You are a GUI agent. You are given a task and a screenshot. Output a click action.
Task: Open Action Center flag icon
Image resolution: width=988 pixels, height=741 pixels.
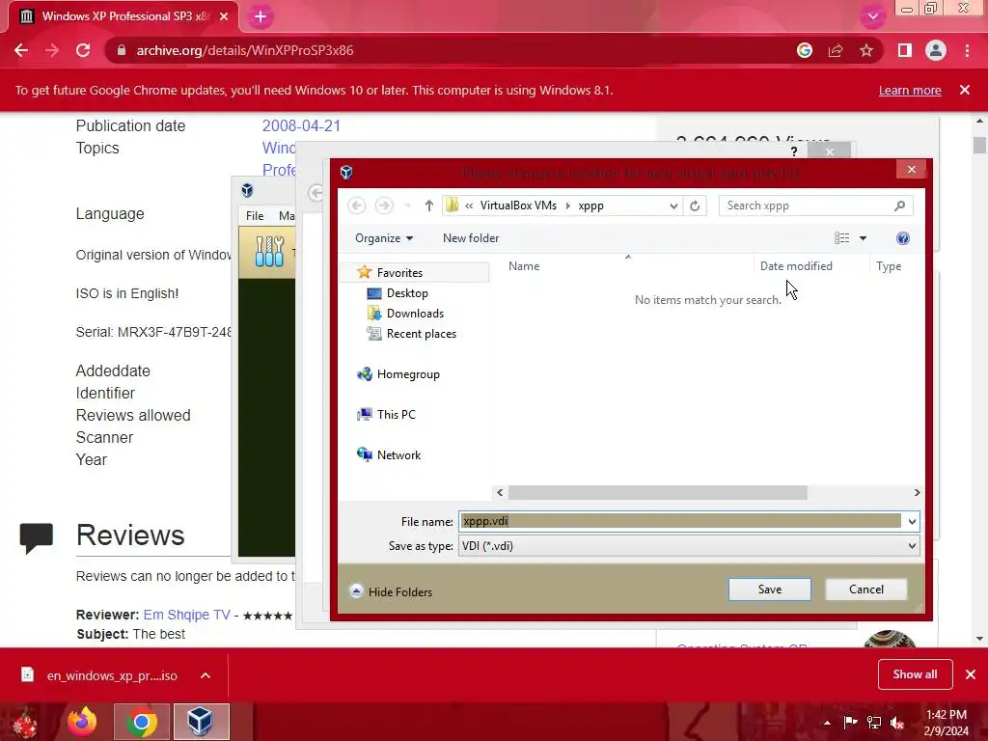[850, 722]
